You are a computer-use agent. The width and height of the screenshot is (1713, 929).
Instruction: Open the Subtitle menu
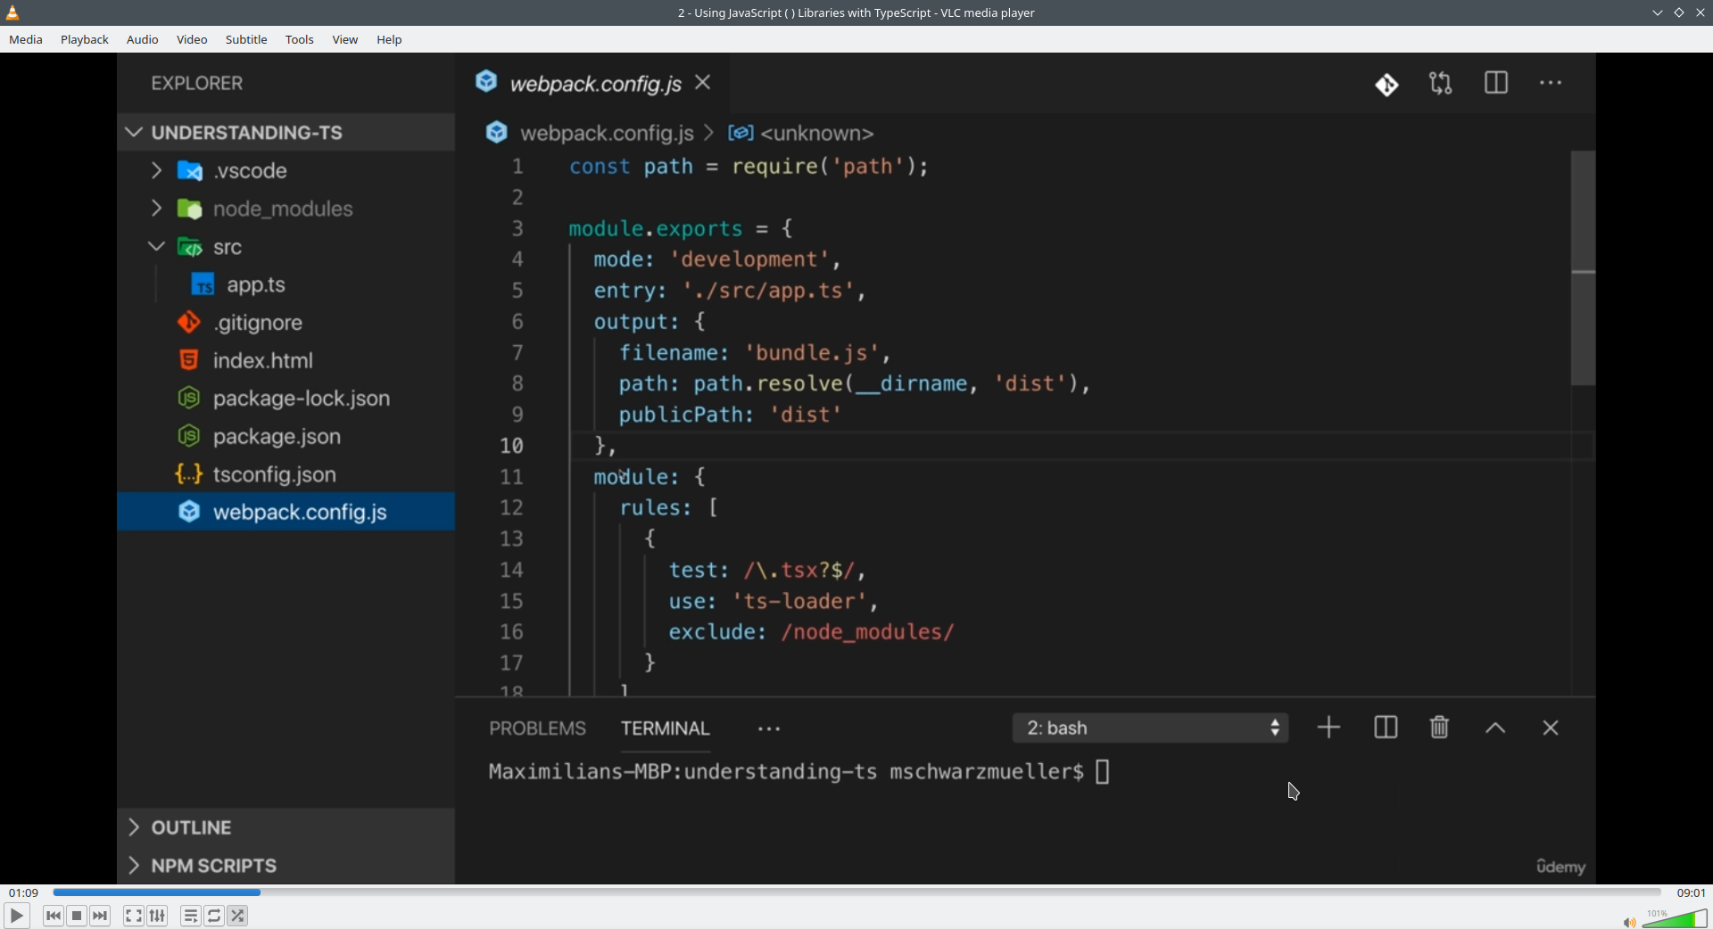click(246, 39)
